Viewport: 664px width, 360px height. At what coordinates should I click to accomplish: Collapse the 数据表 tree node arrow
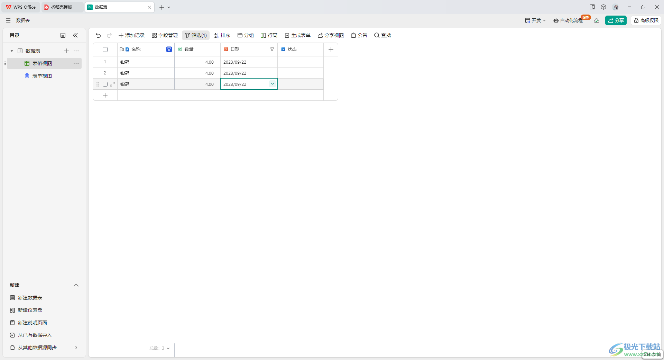12,51
